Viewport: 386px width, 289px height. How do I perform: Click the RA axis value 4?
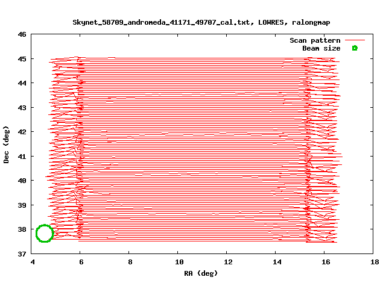point(33,263)
